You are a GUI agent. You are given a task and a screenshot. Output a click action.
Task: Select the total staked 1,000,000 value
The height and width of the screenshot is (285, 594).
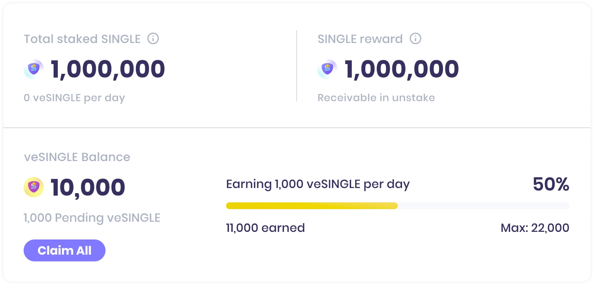click(x=108, y=69)
